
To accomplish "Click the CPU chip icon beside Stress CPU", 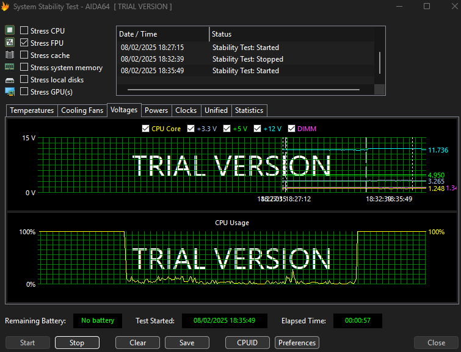I will [x=10, y=31].
